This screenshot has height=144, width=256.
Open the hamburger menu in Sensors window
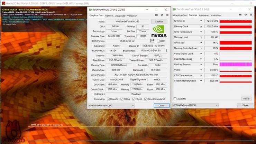pyautogui.click(x=251, y=15)
